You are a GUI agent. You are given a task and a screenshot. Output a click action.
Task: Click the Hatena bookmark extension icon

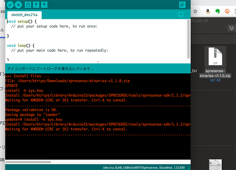(227, 11)
